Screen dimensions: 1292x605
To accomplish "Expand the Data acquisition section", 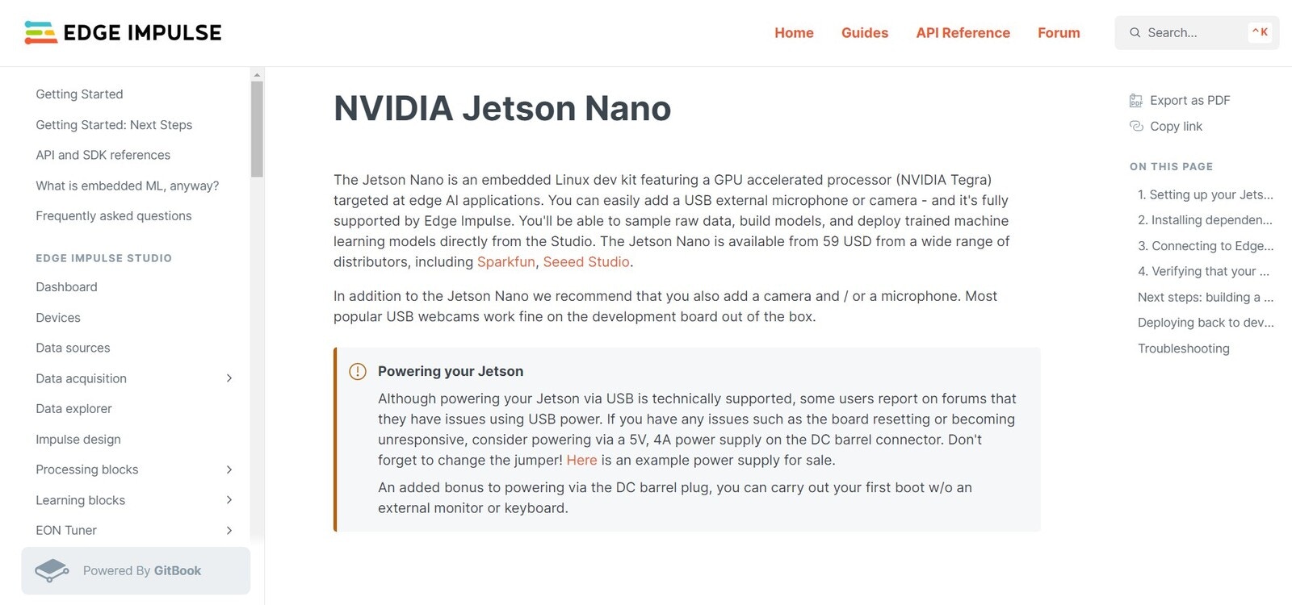I will 229,378.
